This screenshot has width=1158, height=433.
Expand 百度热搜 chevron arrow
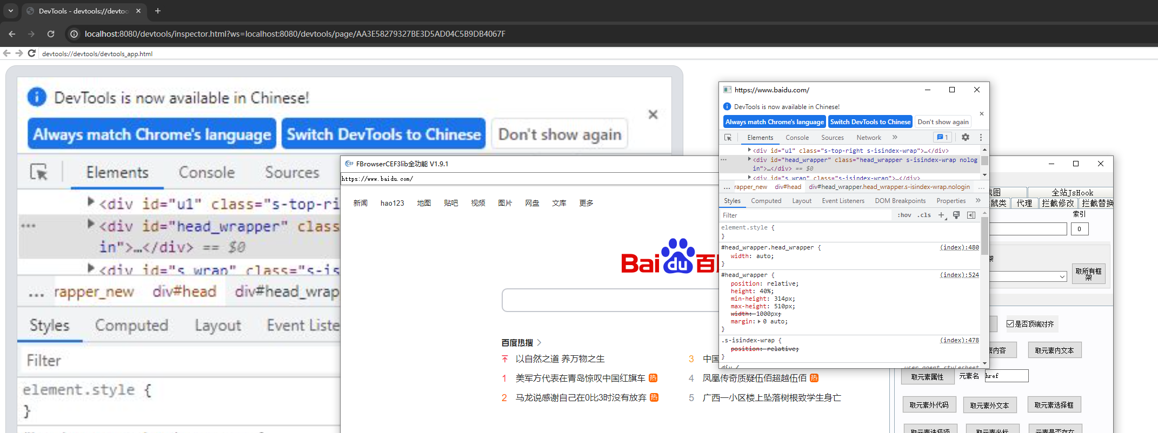(x=539, y=342)
